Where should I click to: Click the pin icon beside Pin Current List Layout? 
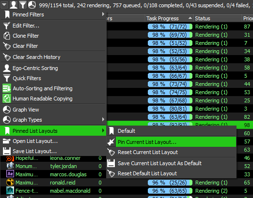pos(111,142)
